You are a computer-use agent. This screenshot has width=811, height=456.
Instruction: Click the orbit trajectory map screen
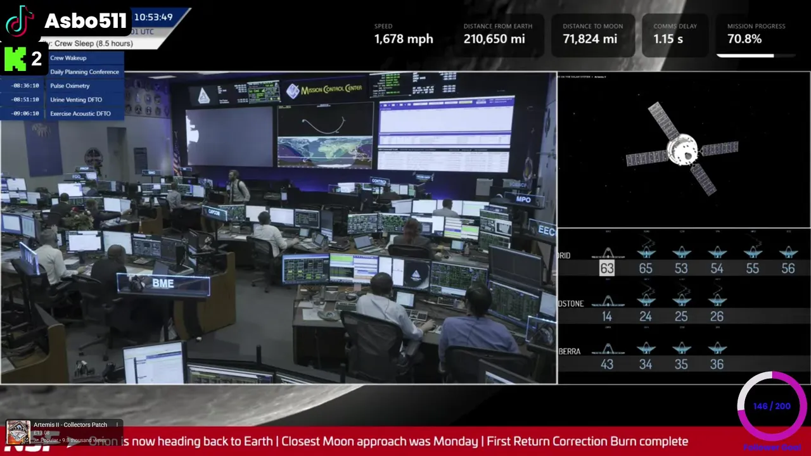point(325,135)
